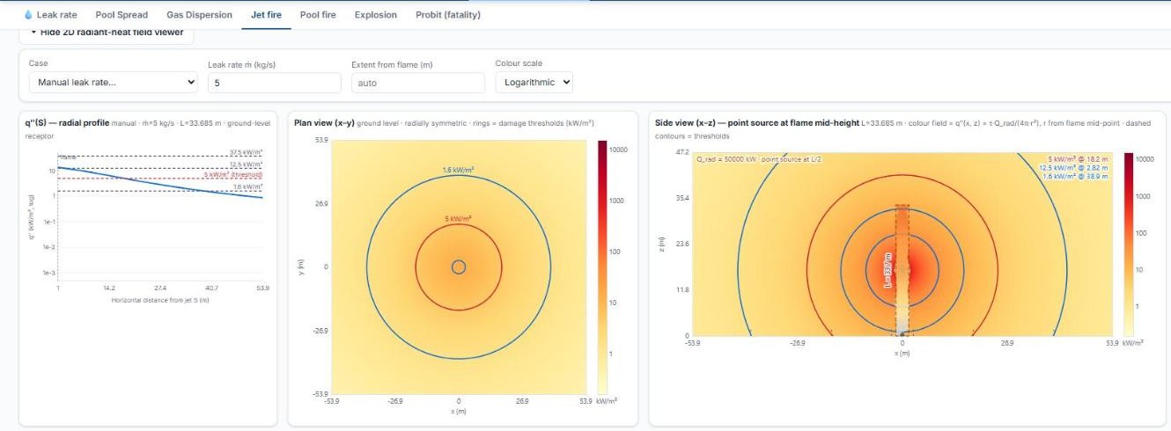This screenshot has height=431, width=1171.
Task: Go to the Pool fire tab
Action: (x=319, y=15)
